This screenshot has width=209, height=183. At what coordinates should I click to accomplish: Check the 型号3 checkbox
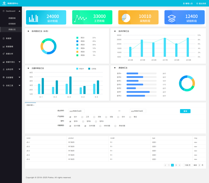[x=96, y=121]
